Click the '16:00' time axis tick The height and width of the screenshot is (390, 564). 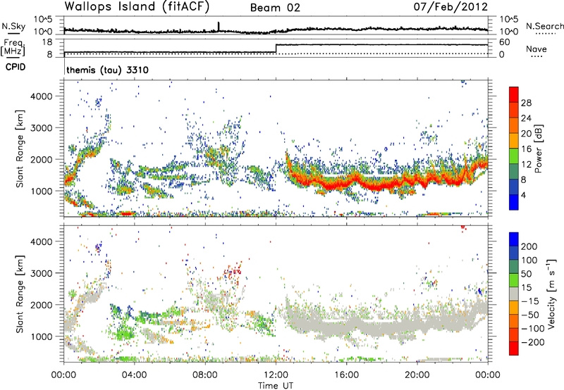click(x=346, y=375)
